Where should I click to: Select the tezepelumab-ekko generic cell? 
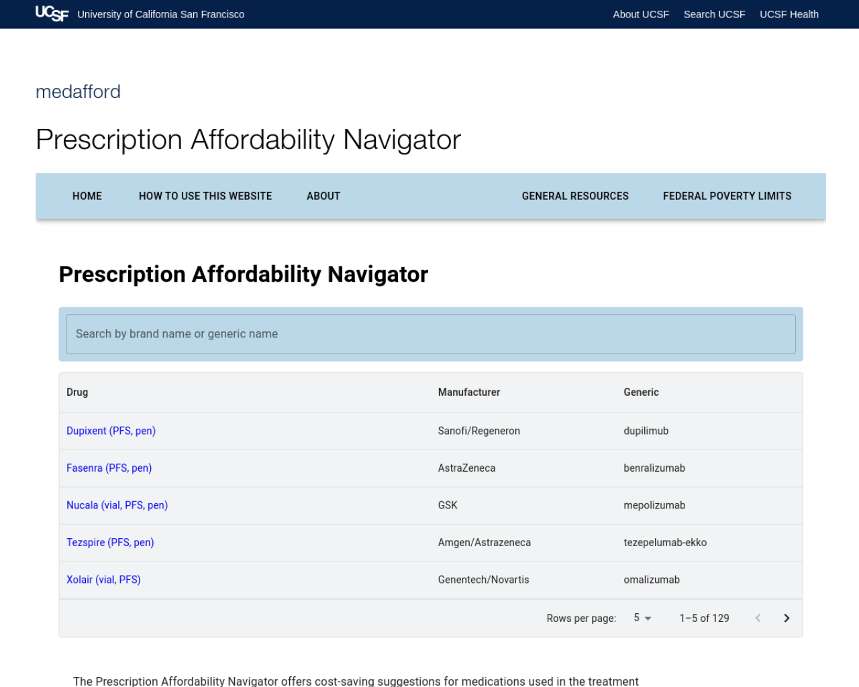pyautogui.click(x=665, y=542)
